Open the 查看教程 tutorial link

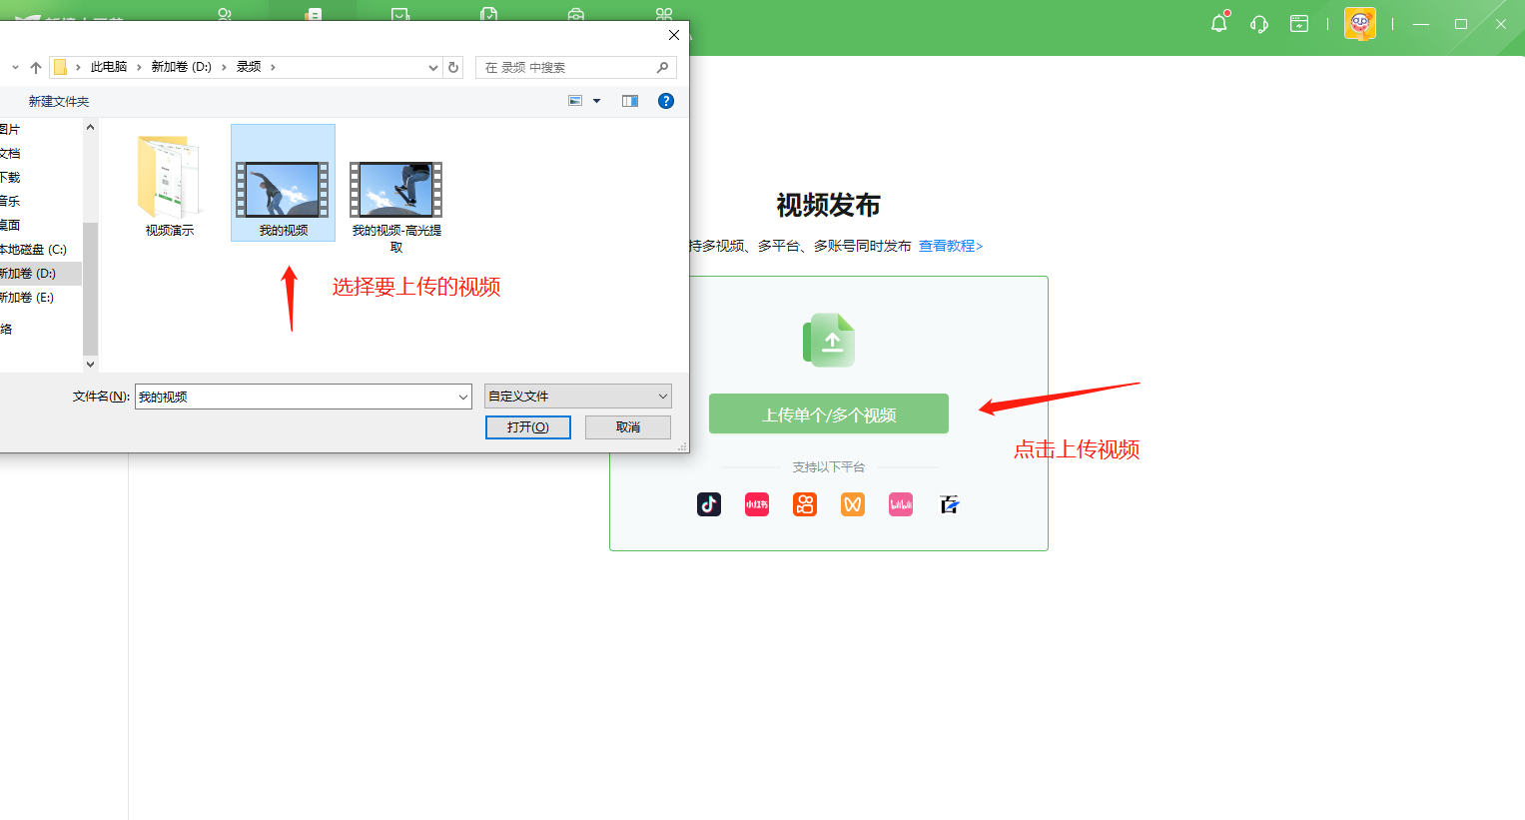[951, 246]
